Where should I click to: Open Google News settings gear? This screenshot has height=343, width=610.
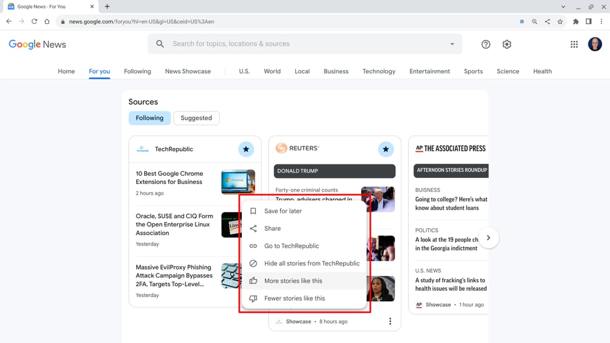pos(506,44)
